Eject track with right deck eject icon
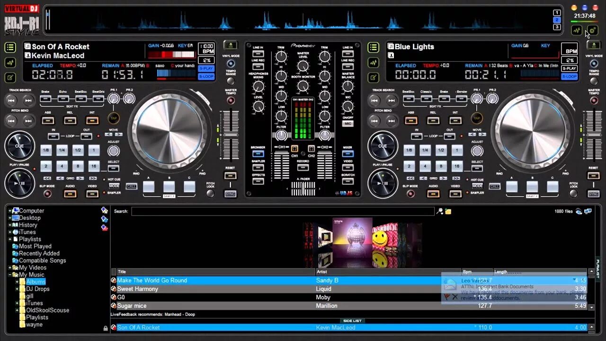The height and width of the screenshot is (341, 606). [x=594, y=45]
